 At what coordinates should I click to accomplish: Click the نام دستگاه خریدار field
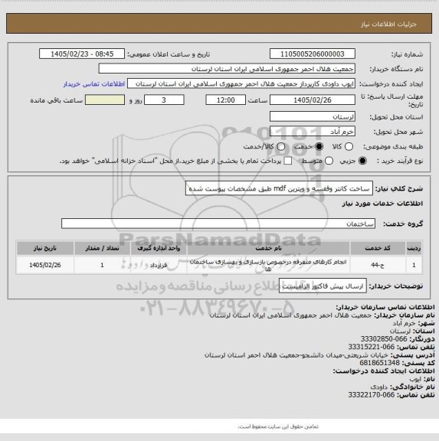coord(227,69)
